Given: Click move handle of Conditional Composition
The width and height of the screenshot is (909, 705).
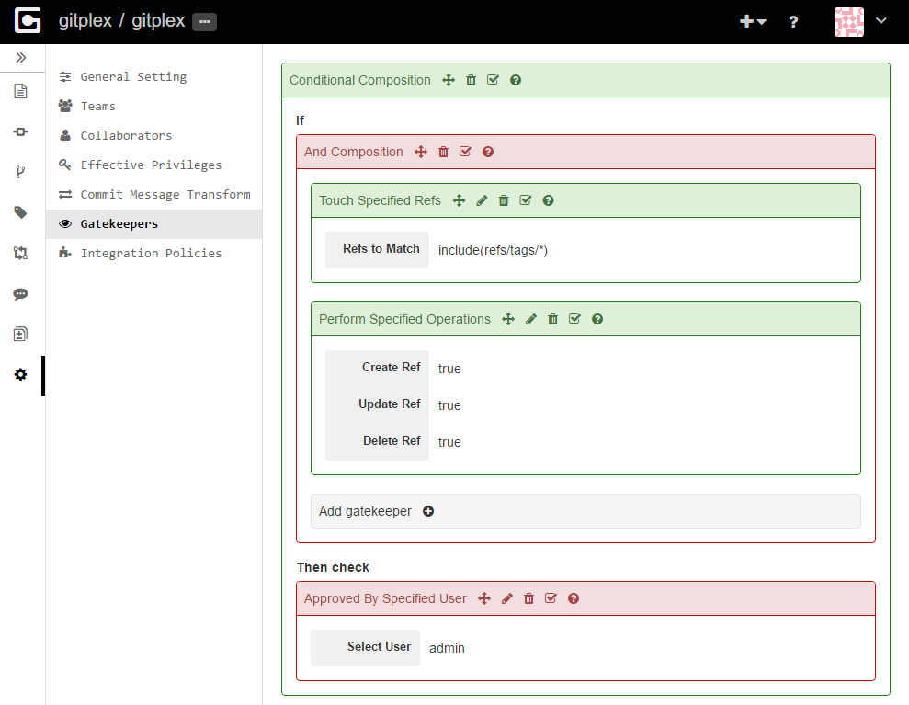Looking at the screenshot, I should (449, 80).
